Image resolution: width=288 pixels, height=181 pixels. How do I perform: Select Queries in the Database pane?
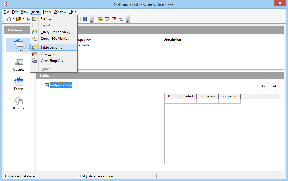18,65
